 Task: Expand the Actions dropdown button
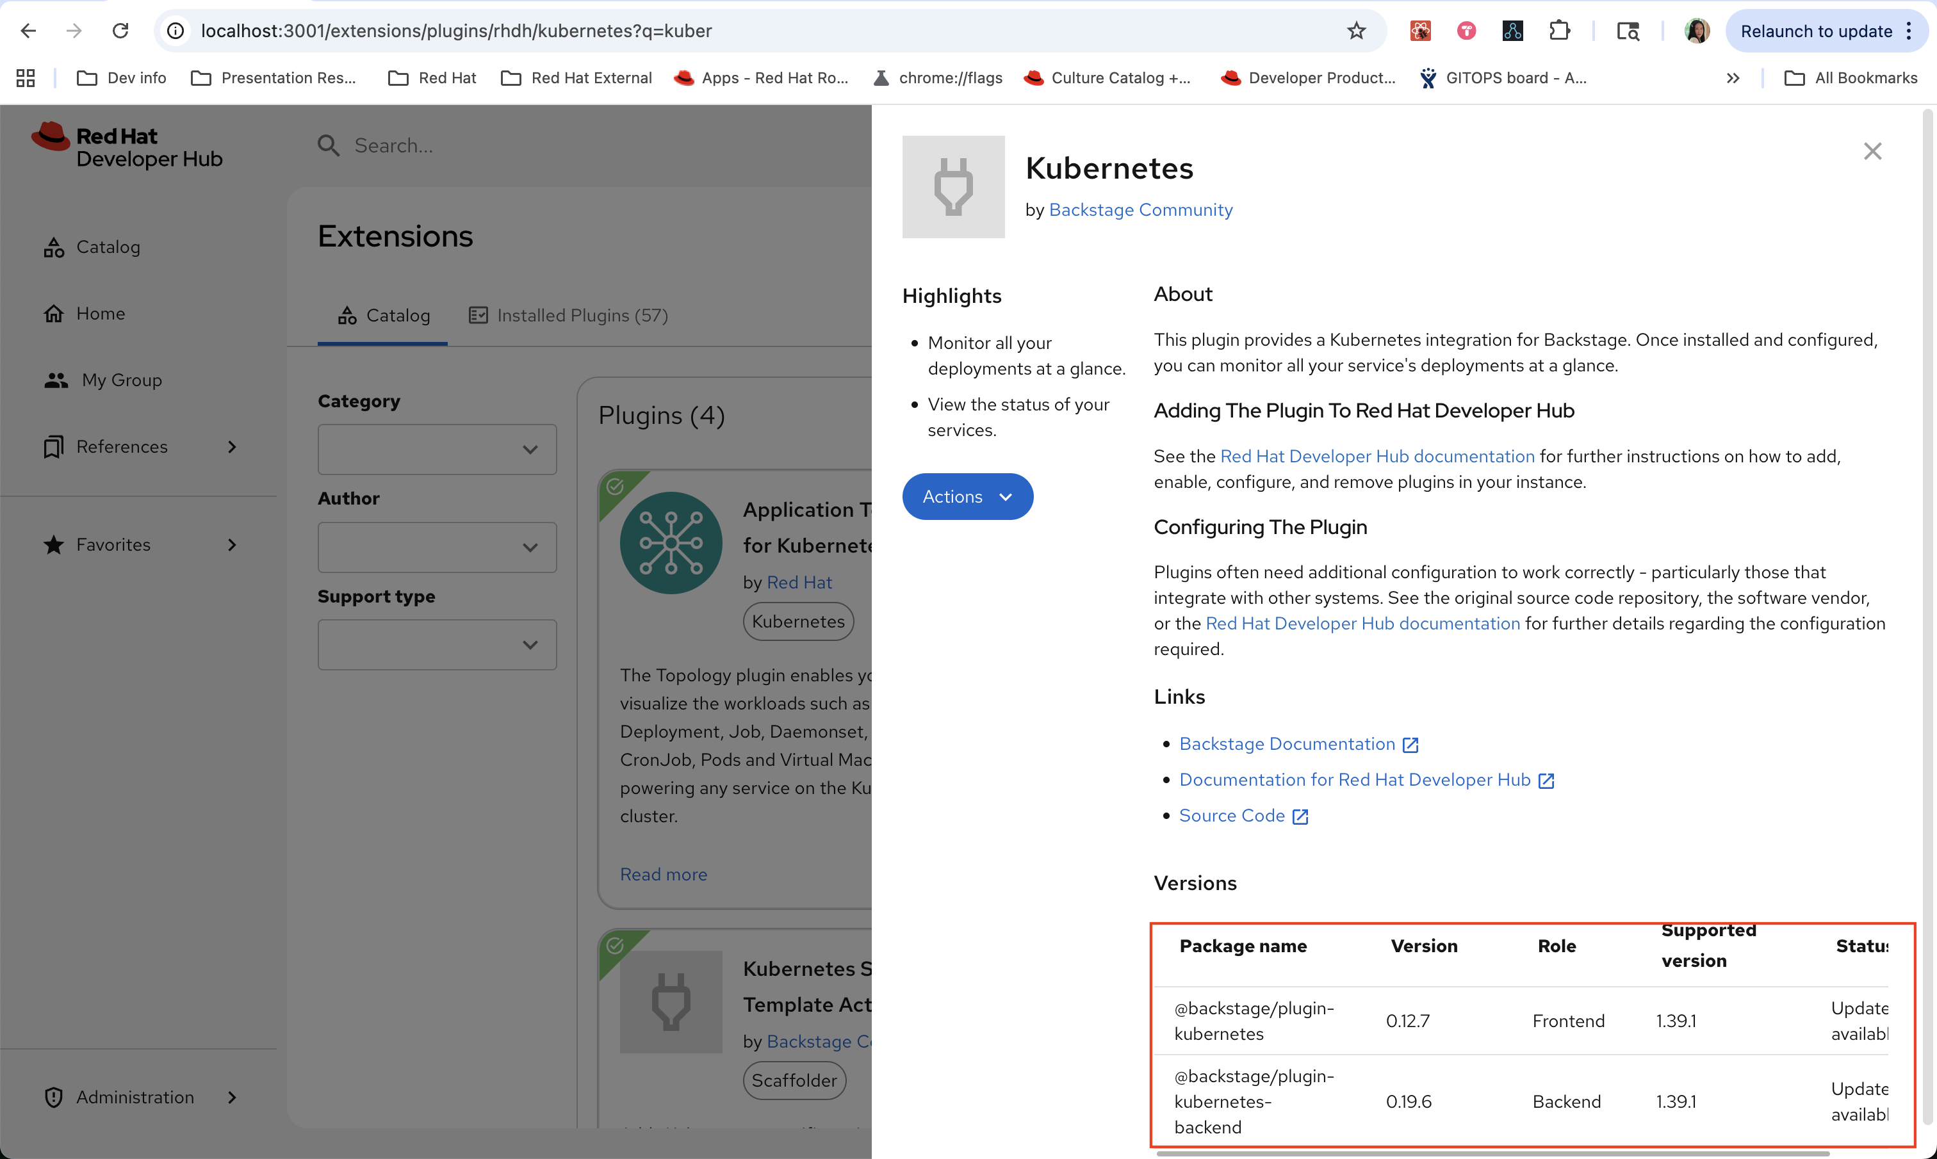click(x=967, y=497)
